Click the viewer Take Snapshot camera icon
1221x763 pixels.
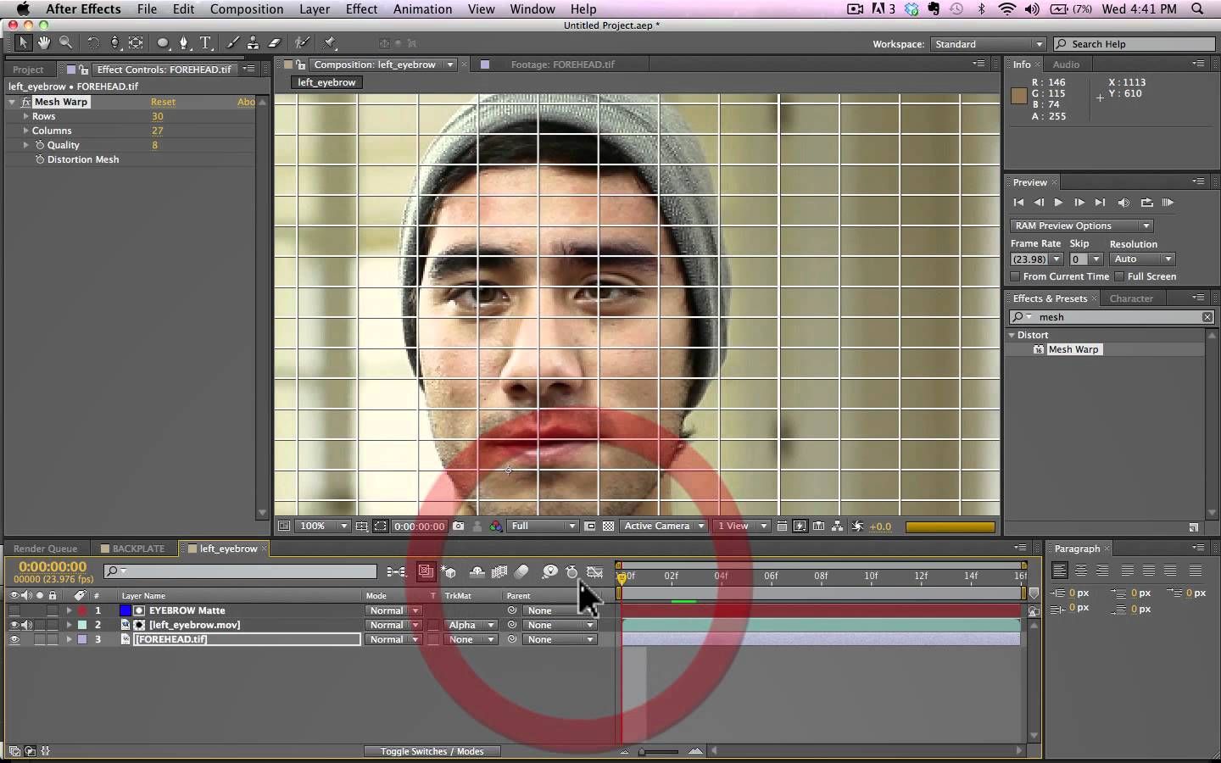pos(459,526)
